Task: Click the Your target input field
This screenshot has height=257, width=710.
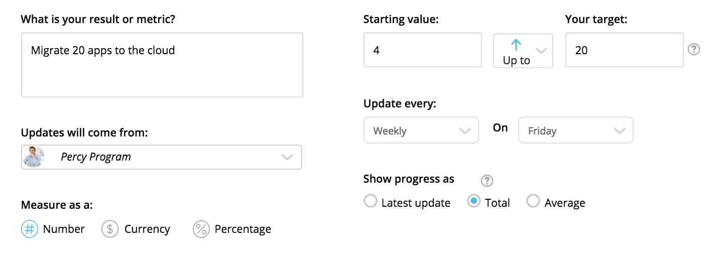Action: [624, 50]
